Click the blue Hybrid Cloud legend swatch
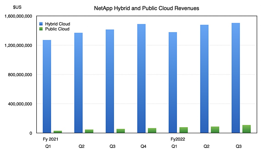 click(x=41, y=24)
